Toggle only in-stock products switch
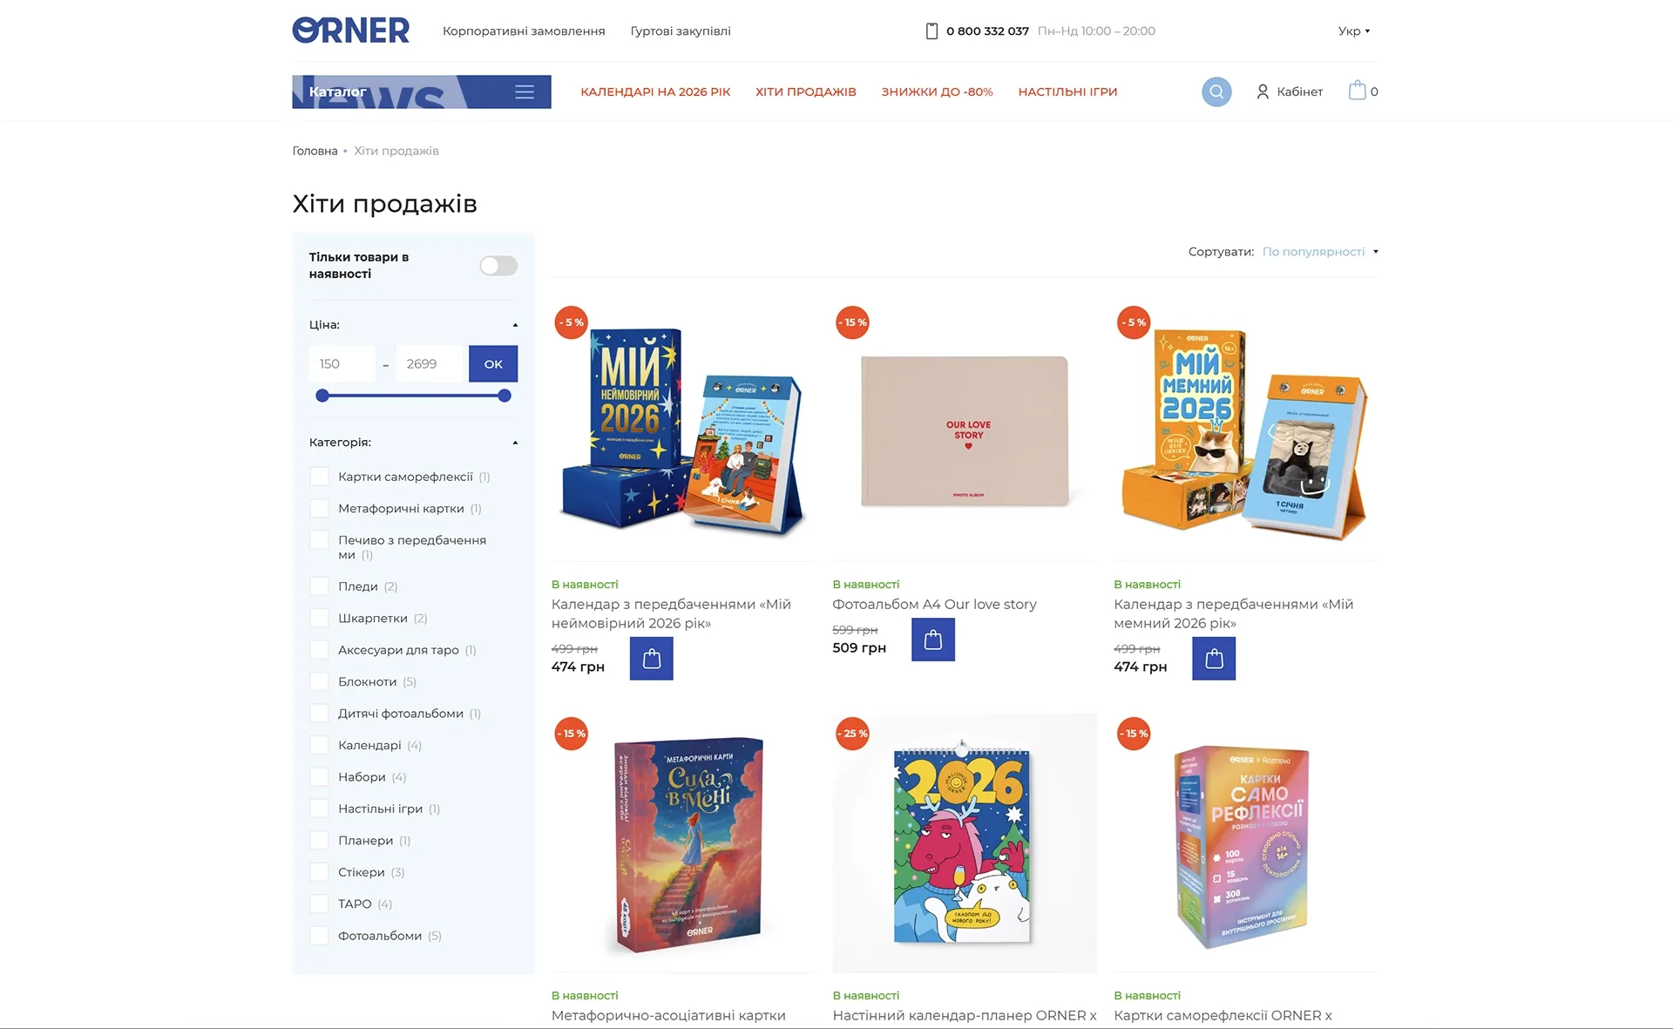Image resolution: width=1673 pixels, height=1029 pixels. click(498, 266)
